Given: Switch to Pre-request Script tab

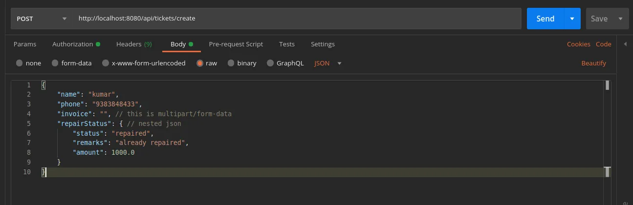Looking at the screenshot, I should click(236, 44).
